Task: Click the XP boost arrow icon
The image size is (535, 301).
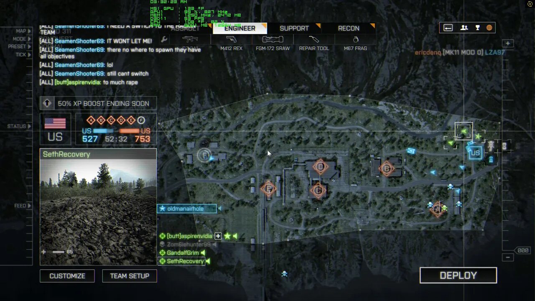Action: pyautogui.click(x=47, y=103)
